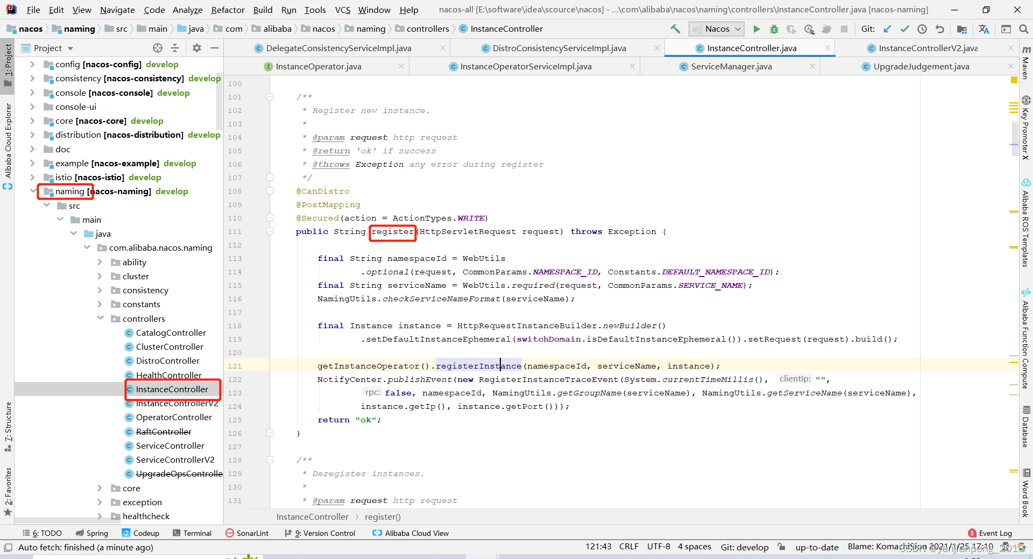This screenshot has height=559, width=1033.
Task: Expand the core [nacos-core] module
Action: click(32, 121)
